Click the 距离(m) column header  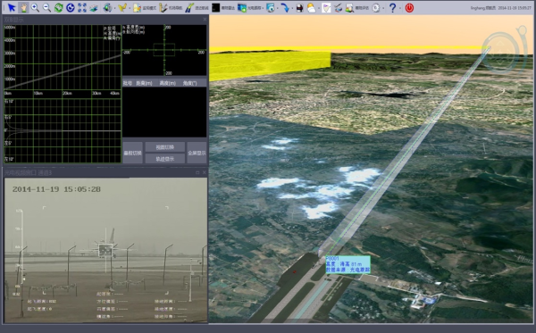[x=144, y=83]
